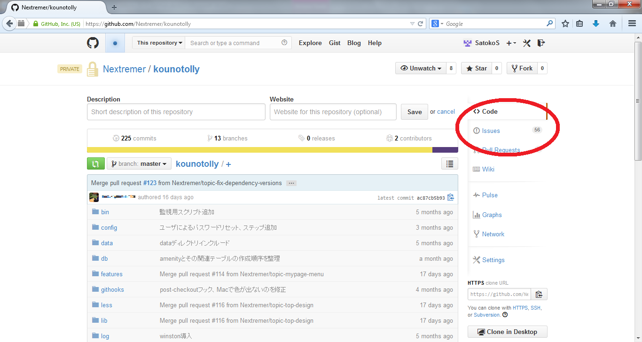The image size is (642, 342).
Task: Open the Firefox downloads arrow icon
Action: coord(596,23)
